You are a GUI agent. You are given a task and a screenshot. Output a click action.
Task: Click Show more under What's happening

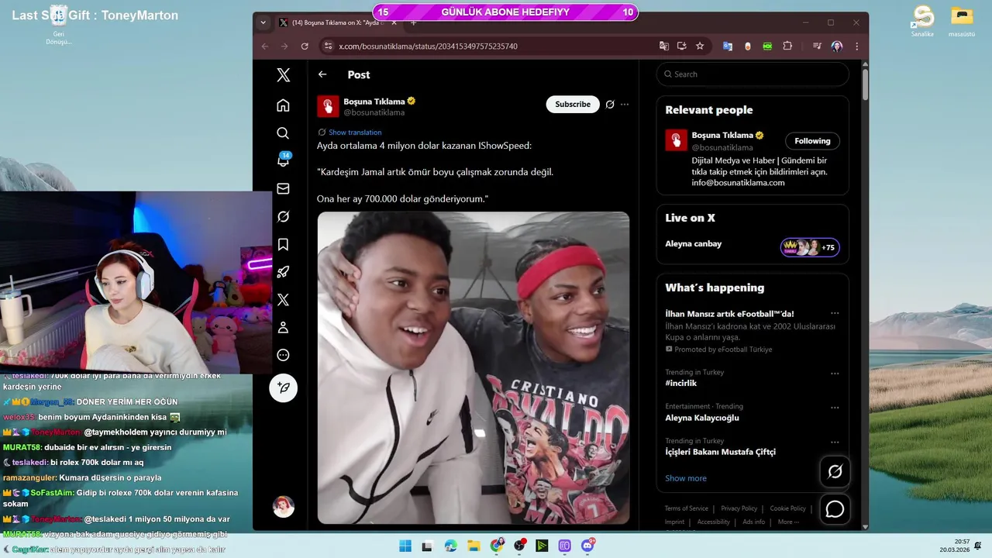coord(686,478)
